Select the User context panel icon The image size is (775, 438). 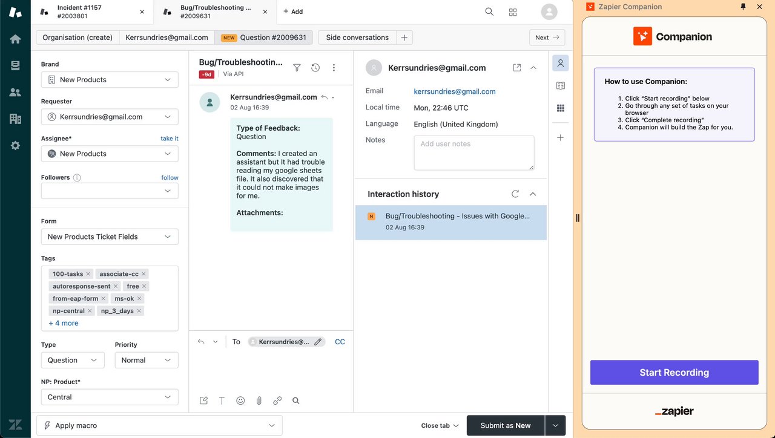[561, 63]
